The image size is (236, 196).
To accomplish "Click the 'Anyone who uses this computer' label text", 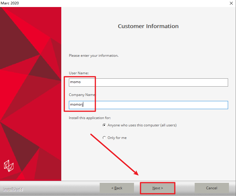I will 142,125.
